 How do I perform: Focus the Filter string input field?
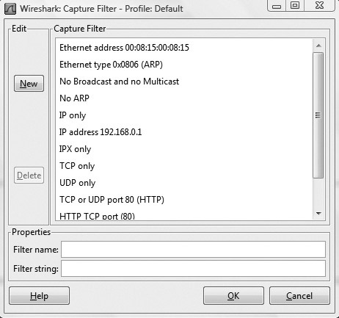point(193,269)
